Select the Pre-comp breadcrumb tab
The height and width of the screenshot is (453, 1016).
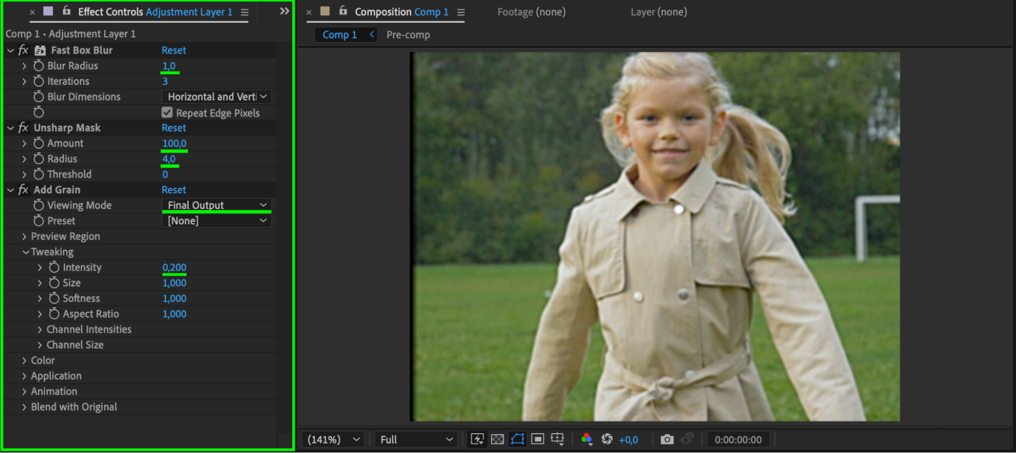point(408,35)
